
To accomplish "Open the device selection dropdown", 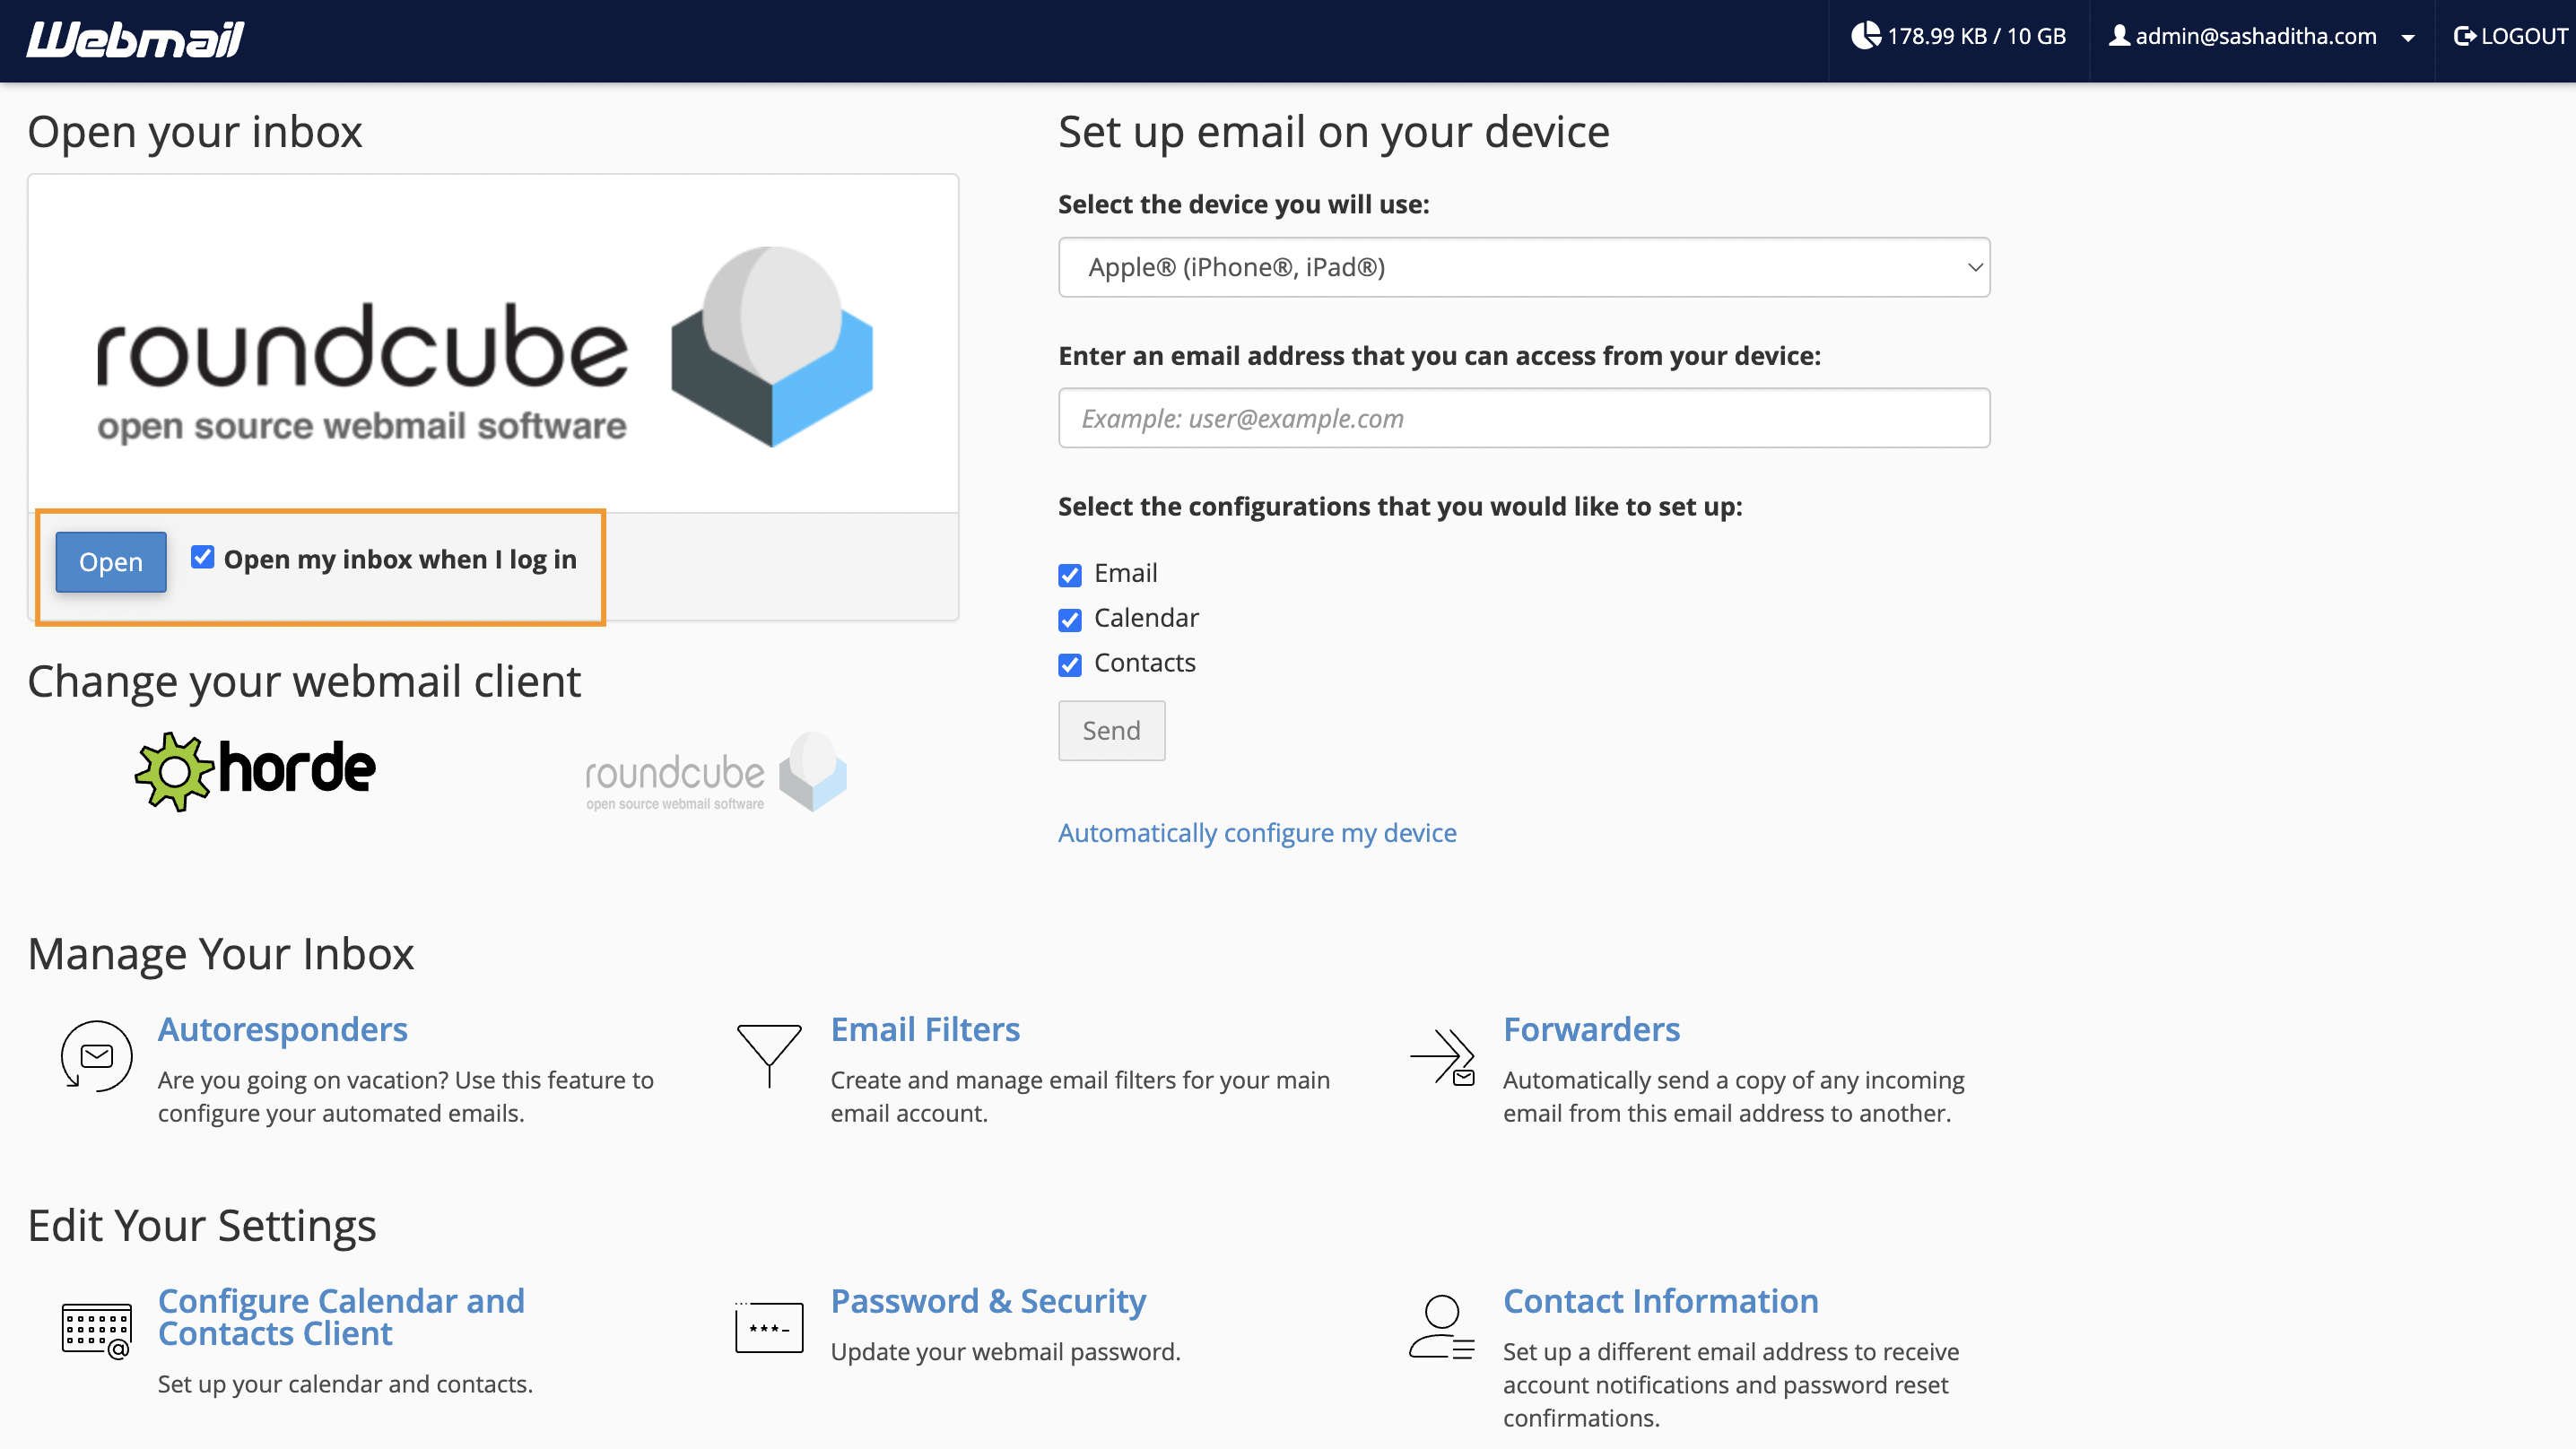I will [x=1523, y=267].
